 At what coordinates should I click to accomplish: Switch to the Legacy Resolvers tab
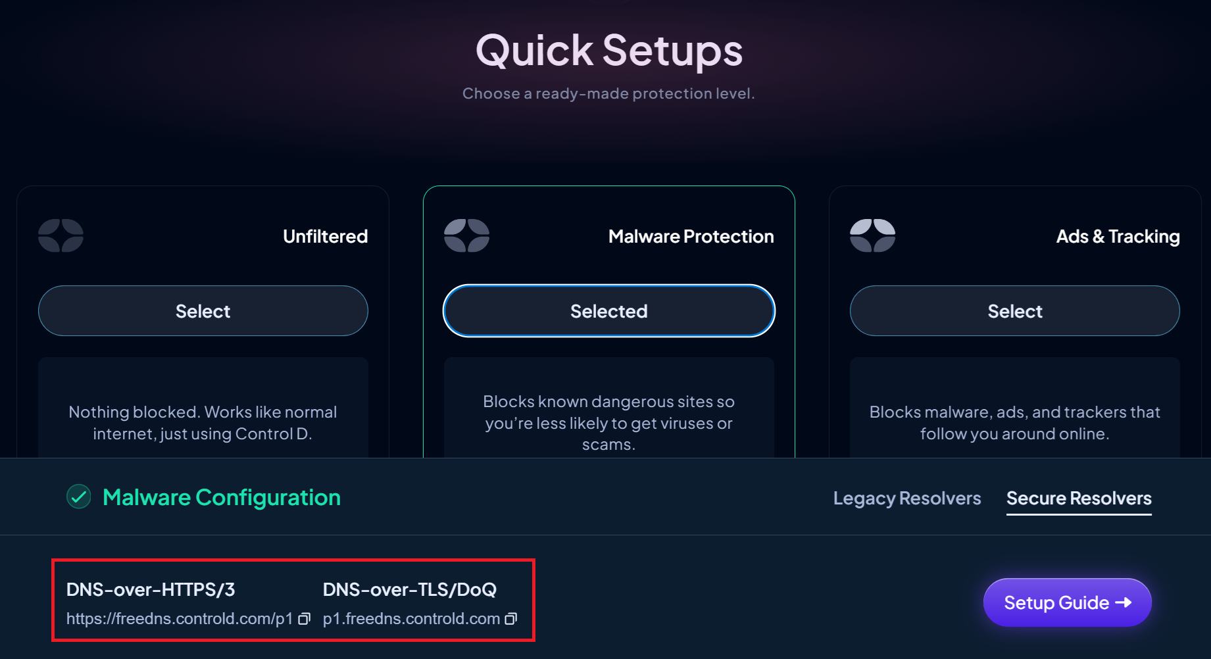pyautogui.click(x=906, y=499)
